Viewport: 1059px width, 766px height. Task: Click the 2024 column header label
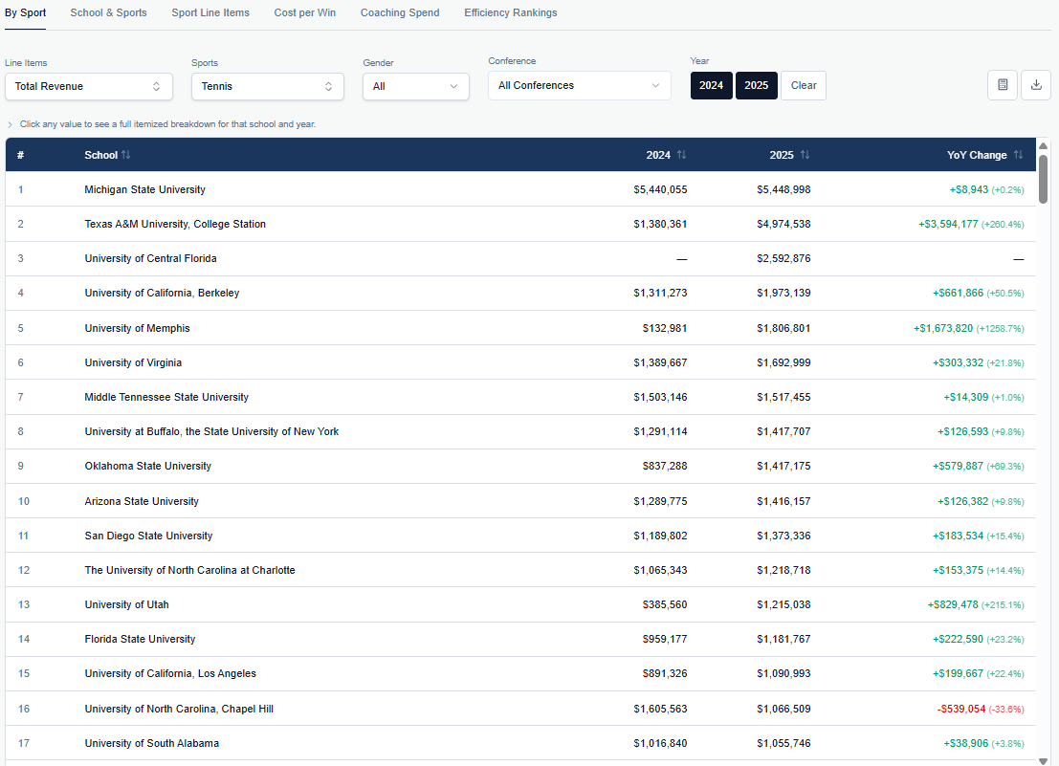658,155
